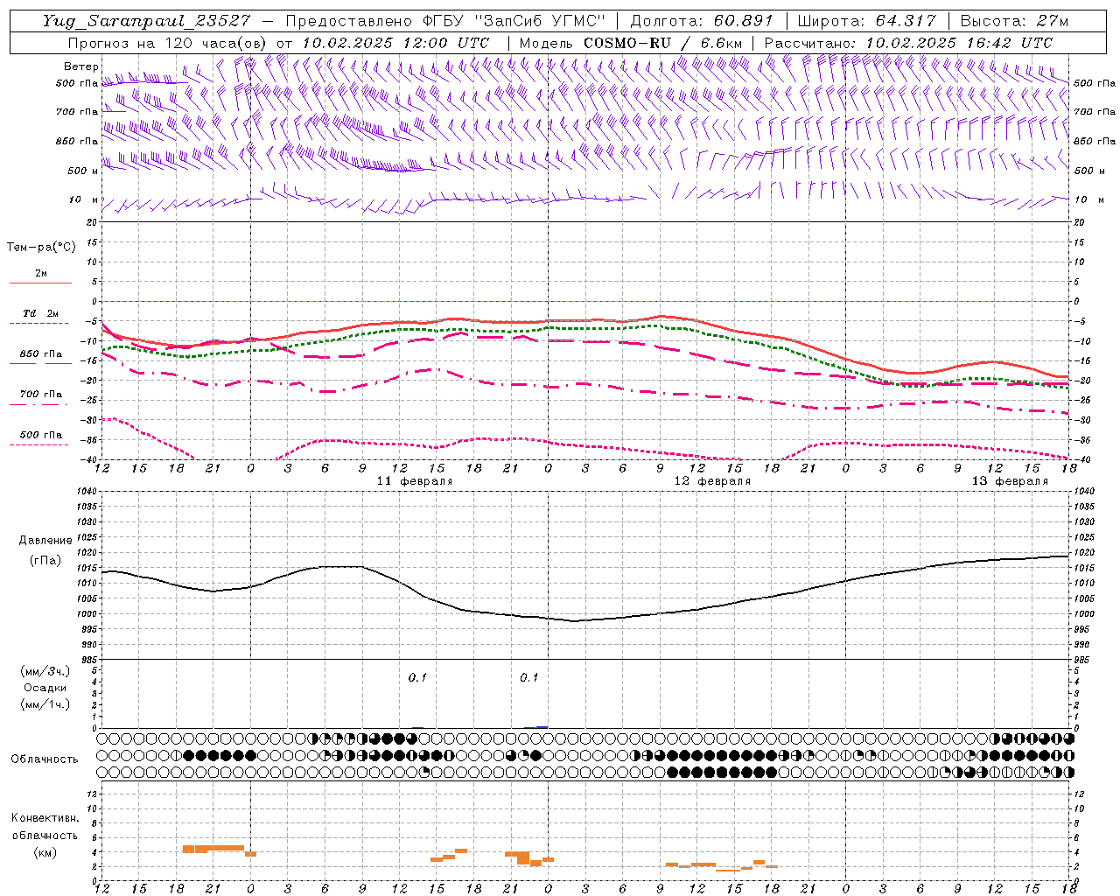Click the 2м temperature legend entry
Image resolution: width=1120 pixels, height=896 pixels.
[40, 273]
